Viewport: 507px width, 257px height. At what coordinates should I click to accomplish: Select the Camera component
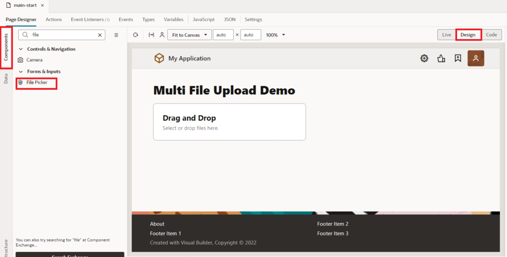pyautogui.click(x=30, y=60)
